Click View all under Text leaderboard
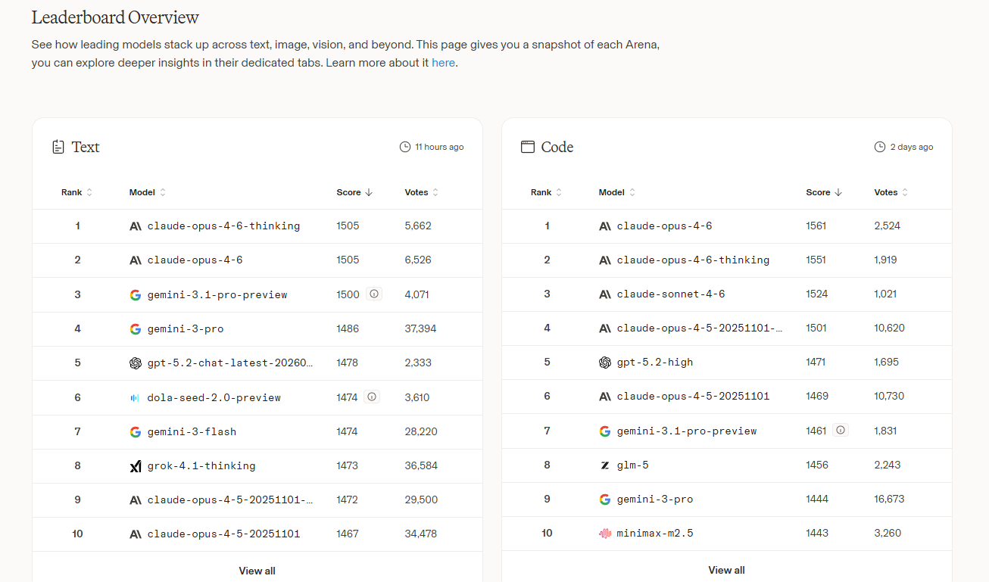 [257, 571]
